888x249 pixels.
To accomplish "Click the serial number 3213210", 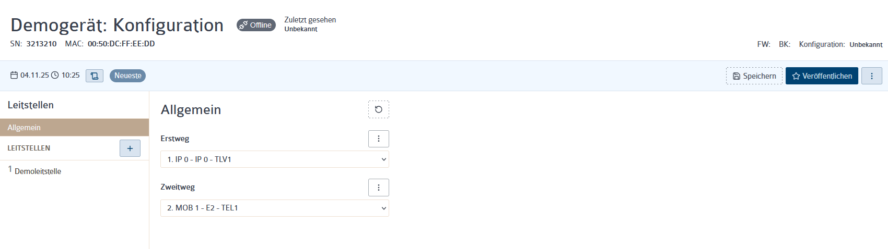I will point(41,44).
